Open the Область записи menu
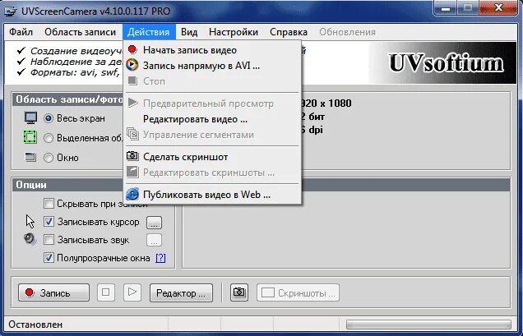This screenshot has height=336, width=523. pyautogui.click(x=80, y=32)
